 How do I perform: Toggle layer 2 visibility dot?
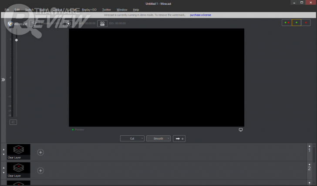(309, 165)
